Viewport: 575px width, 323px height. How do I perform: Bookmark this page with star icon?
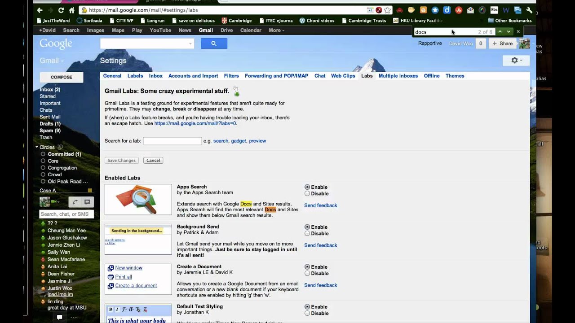(387, 10)
